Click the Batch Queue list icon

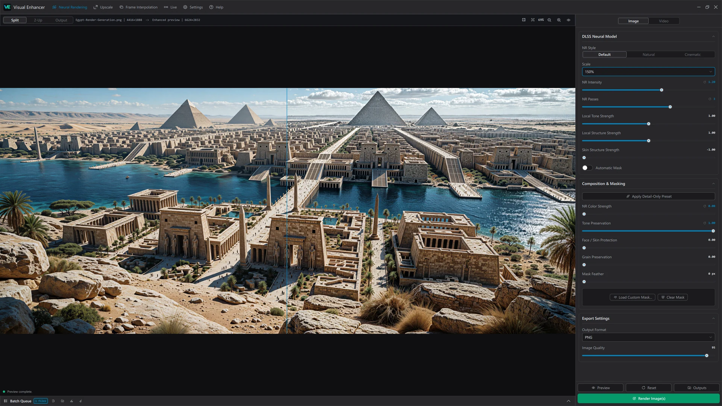coord(6,401)
